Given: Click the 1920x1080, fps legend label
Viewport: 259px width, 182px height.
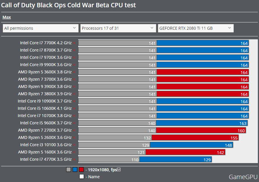Looking at the screenshot, I should coord(102,170).
